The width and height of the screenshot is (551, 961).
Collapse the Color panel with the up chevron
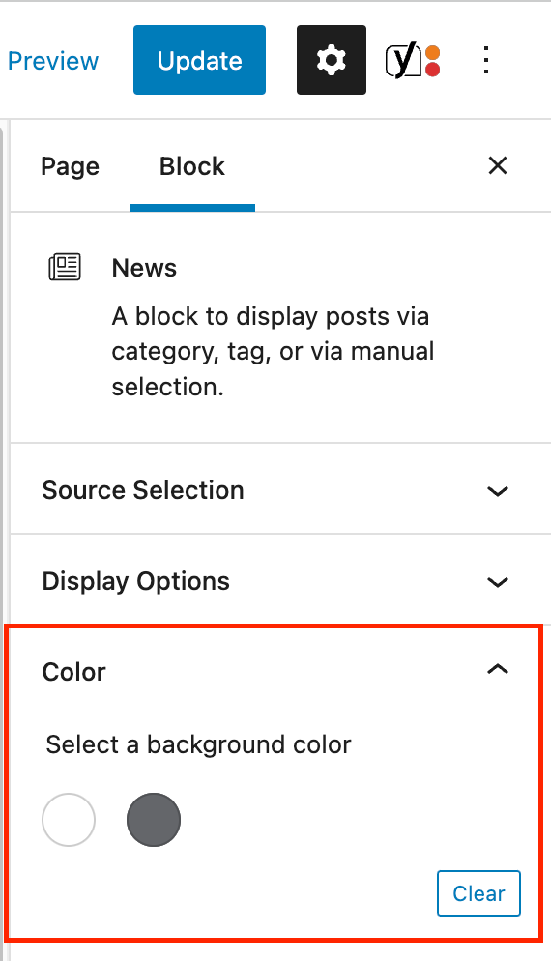click(498, 669)
